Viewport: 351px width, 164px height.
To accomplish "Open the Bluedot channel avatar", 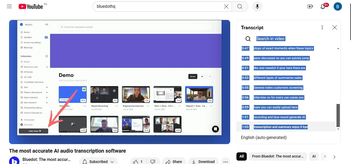I will (14, 161).
